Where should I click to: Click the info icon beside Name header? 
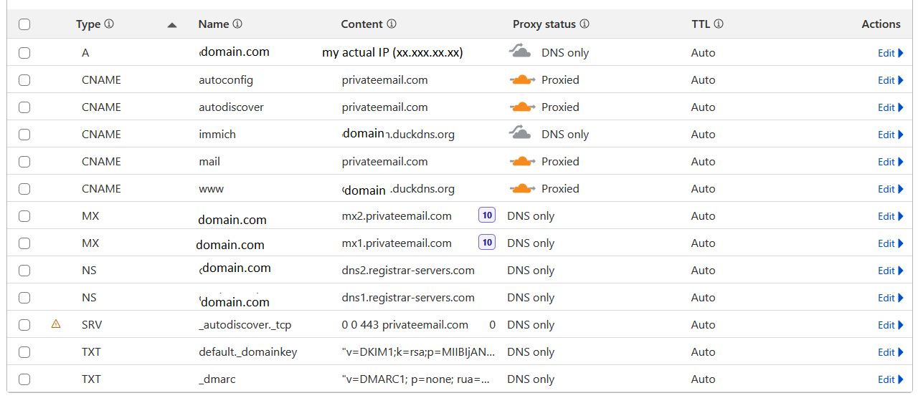237,24
